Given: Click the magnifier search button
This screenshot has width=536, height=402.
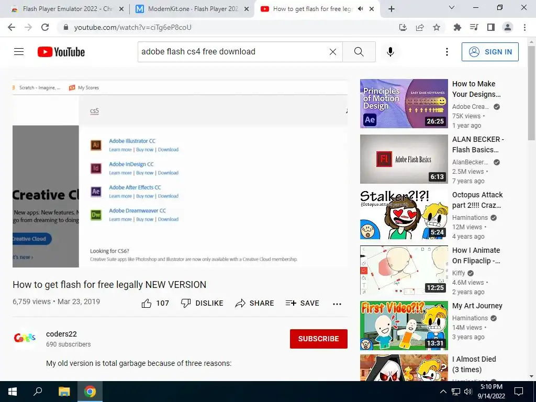Looking at the screenshot, I should [x=359, y=52].
